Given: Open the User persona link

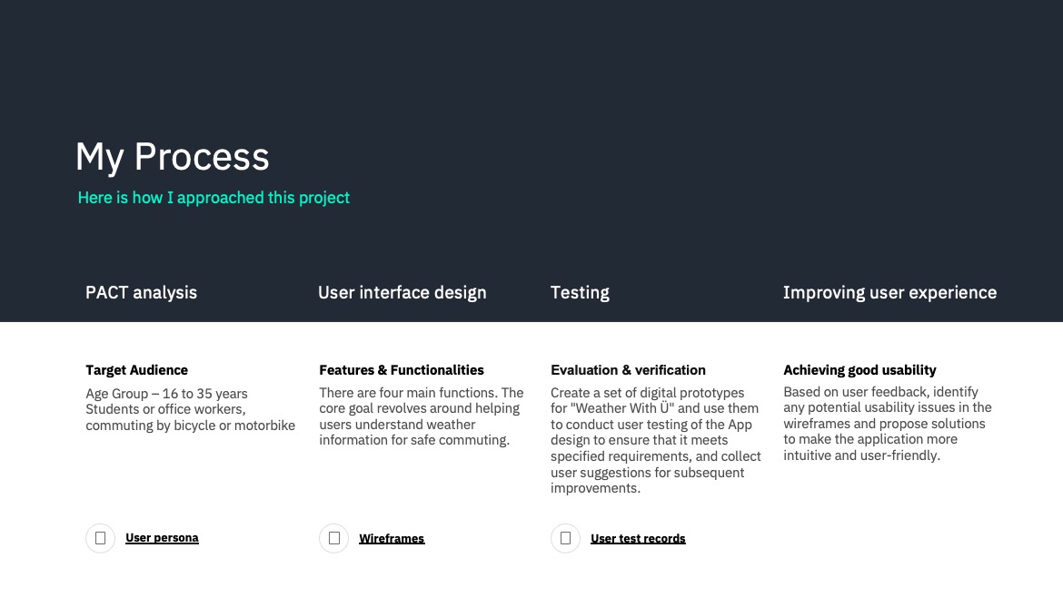Looking at the screenshot, I should (x=162, y=537).
